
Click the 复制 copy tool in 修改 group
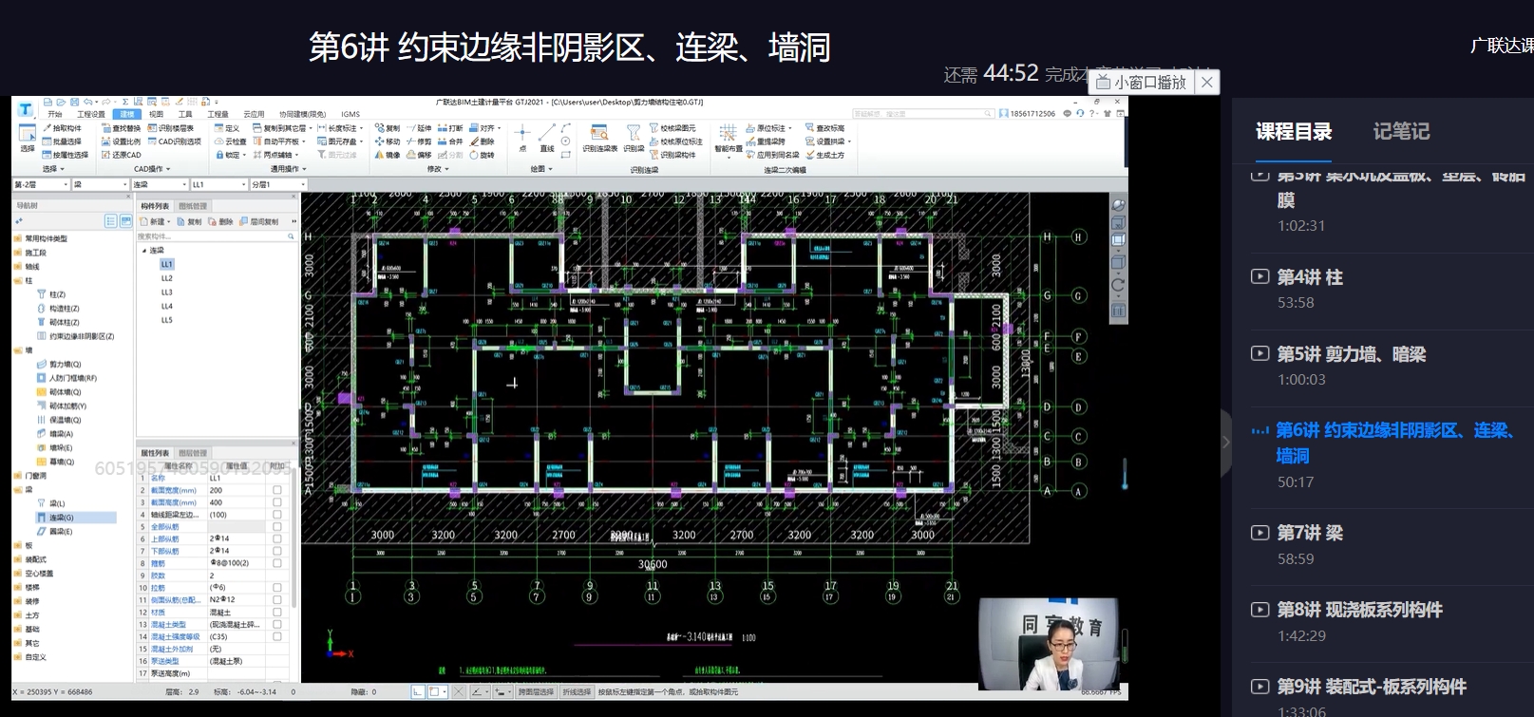pyautogui.click(x=388, y=128)
